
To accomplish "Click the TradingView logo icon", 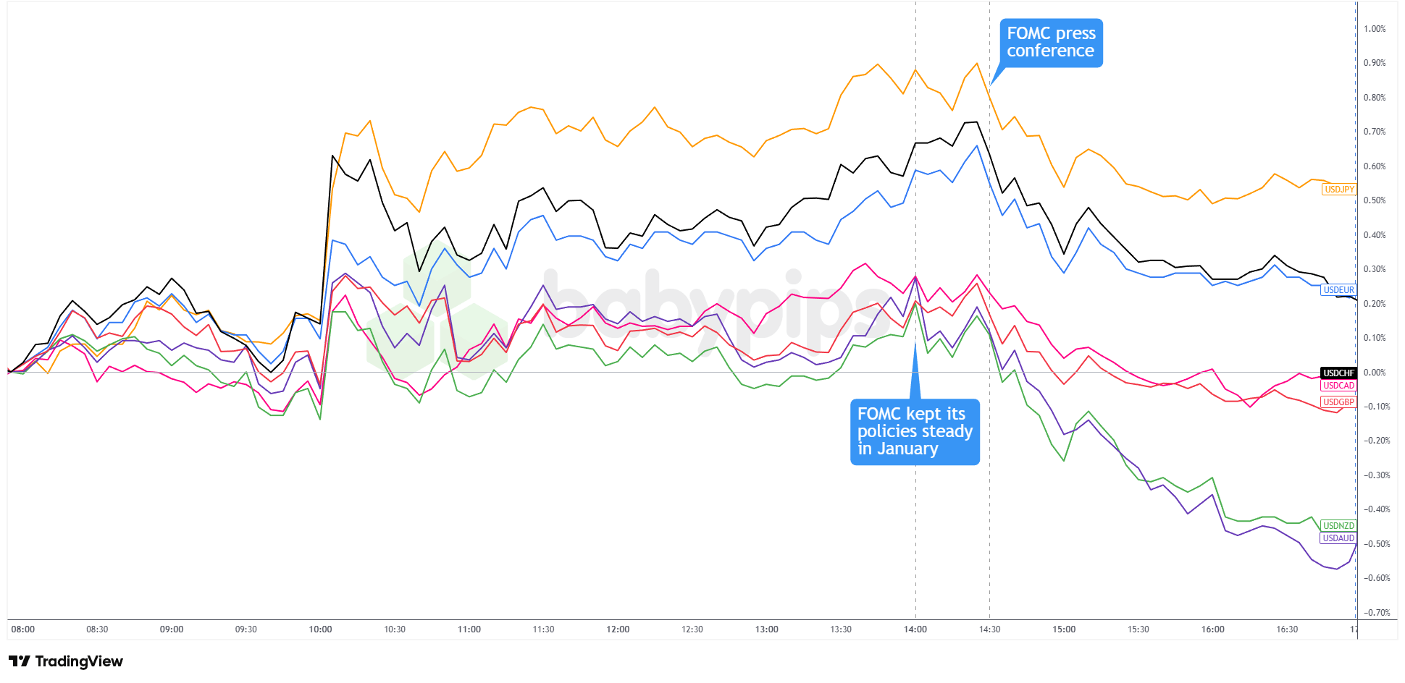I will point(20,661).
